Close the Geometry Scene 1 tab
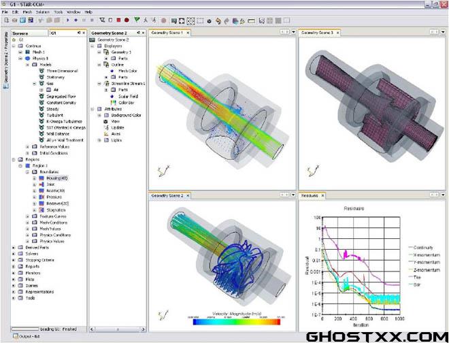 [188, 33]
